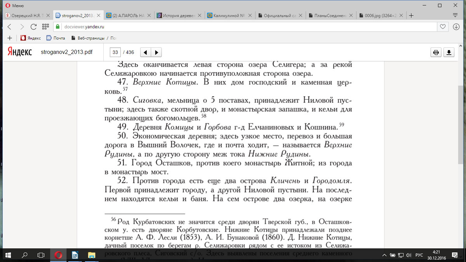Close the stroganov2_2013 tab
This screenshot has width=466, height=262.
[99, 16]
